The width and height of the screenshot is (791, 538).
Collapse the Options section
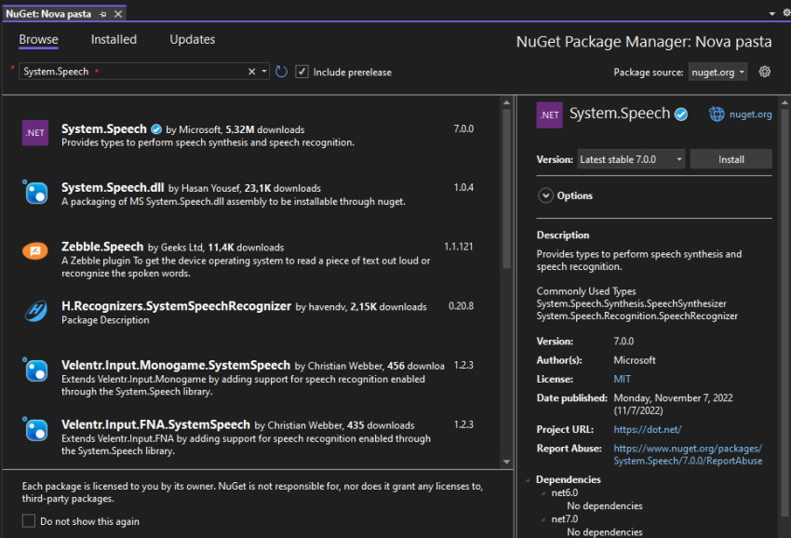(545, 195)
